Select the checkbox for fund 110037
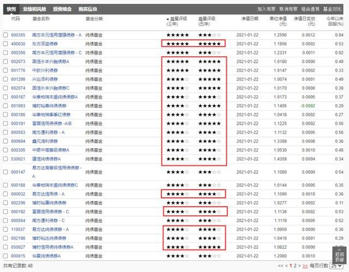 [x=5, y=229]
